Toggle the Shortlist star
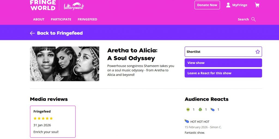This screenshot has width=279, height=139. (257, 52)
